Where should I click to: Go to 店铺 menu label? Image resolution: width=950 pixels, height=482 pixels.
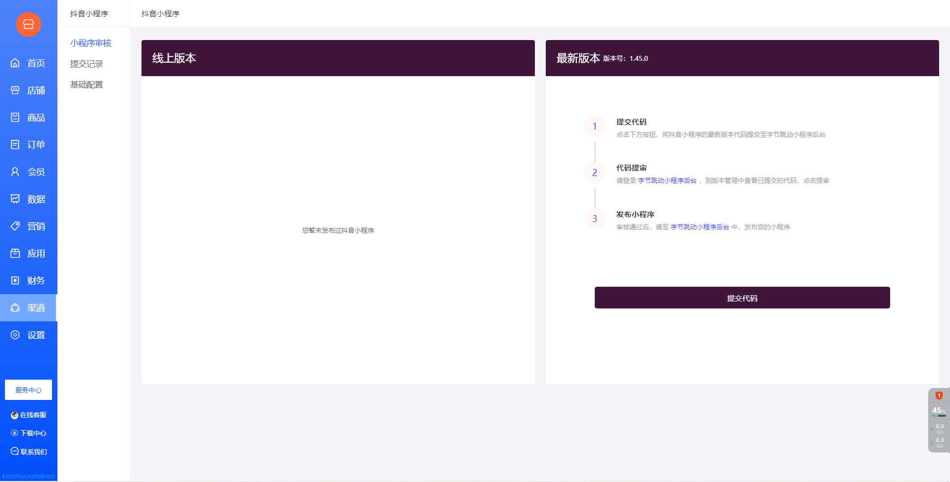(x=36, y=90)
